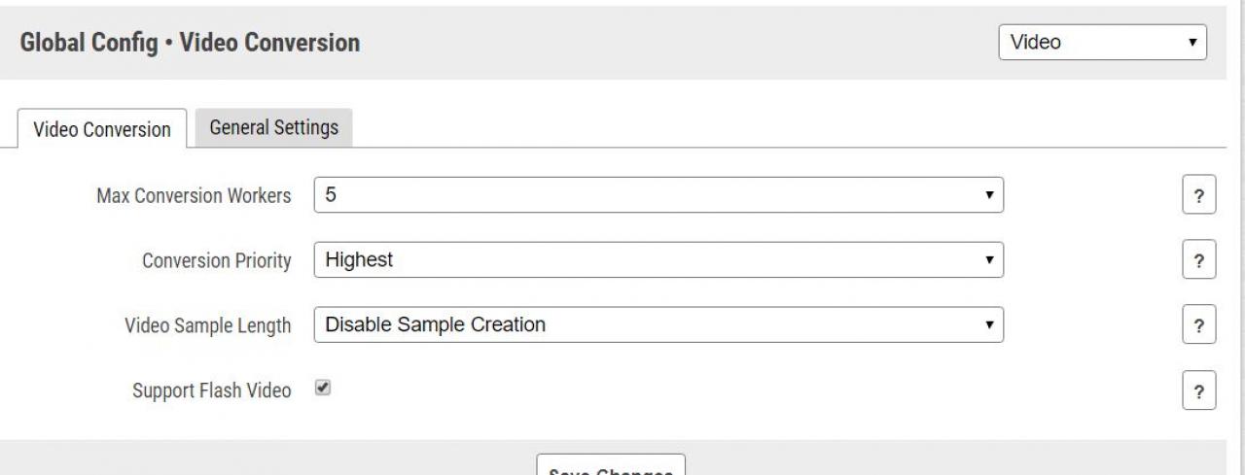This screenshot has width=1245, height=475.
Task: Select the Video Conversion tab
Action: tap(102, 129)
